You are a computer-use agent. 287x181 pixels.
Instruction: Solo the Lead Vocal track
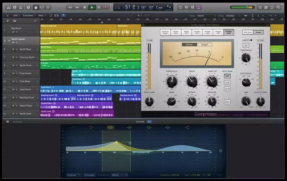pos(17,90)
